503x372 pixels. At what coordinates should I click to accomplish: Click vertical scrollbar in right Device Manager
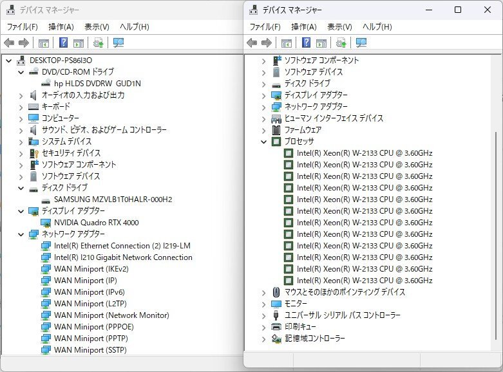(x=496, y=236)
